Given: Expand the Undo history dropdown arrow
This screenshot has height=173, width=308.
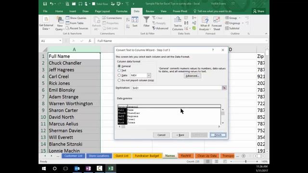Looking at the screenshot, I should (55, 4).
